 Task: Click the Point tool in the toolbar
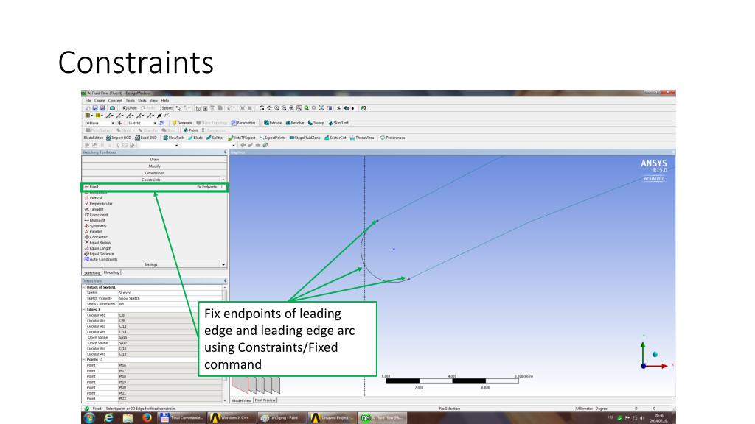click(x=191, y=130)
